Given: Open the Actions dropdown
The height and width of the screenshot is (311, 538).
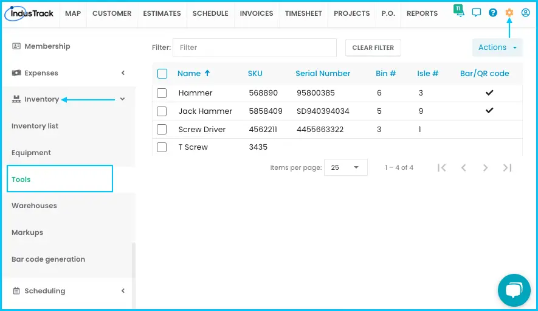Looking at the screenshot, I should click(x=497, y=47).
